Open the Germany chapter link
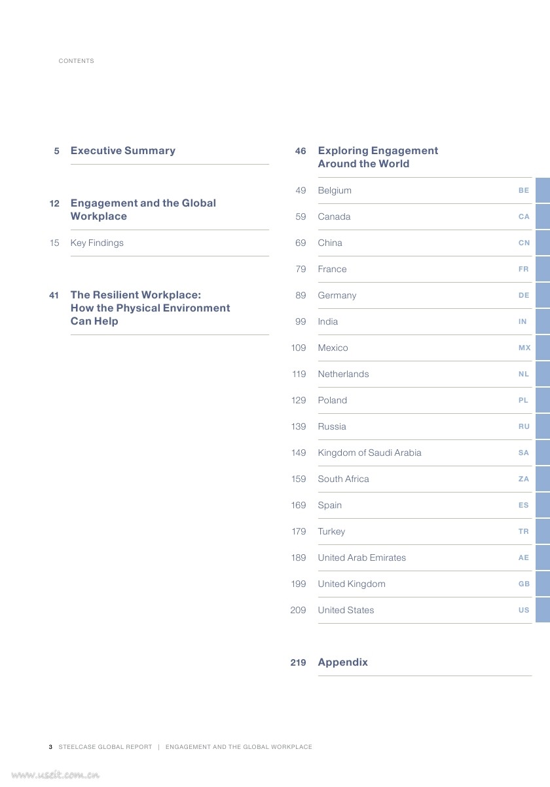This screenshot has height=787, width=550. pyautogui.click(x=337, y=295)
